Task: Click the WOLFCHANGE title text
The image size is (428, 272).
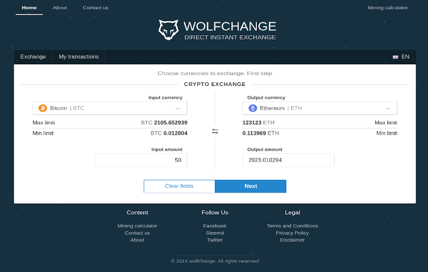Action: click(x=230, y=26)
